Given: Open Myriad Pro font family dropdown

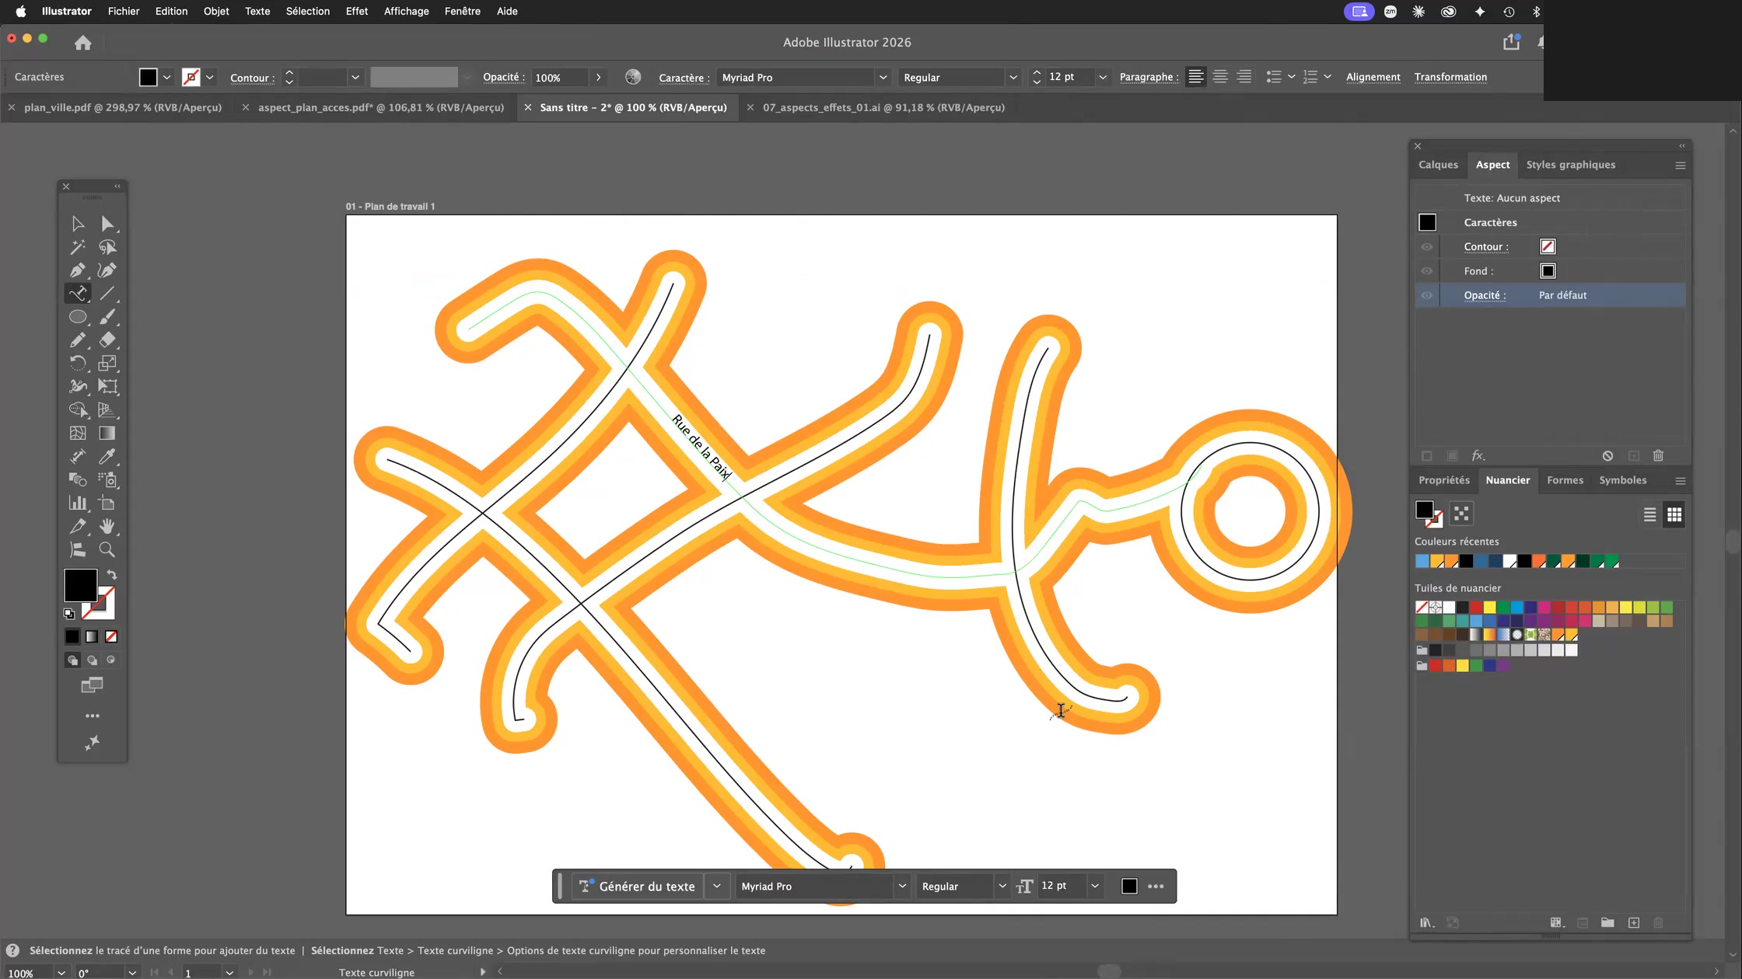Looking at the screenshot, I should coord(883,78).
